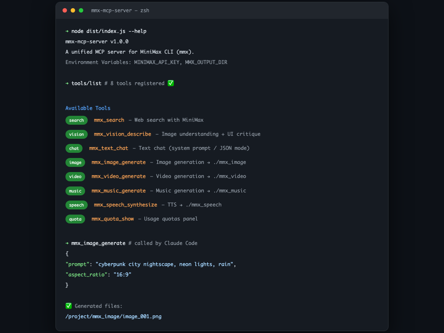Click the mmx_video_generate tool name
444x333 pixels.
coord(118,176)
